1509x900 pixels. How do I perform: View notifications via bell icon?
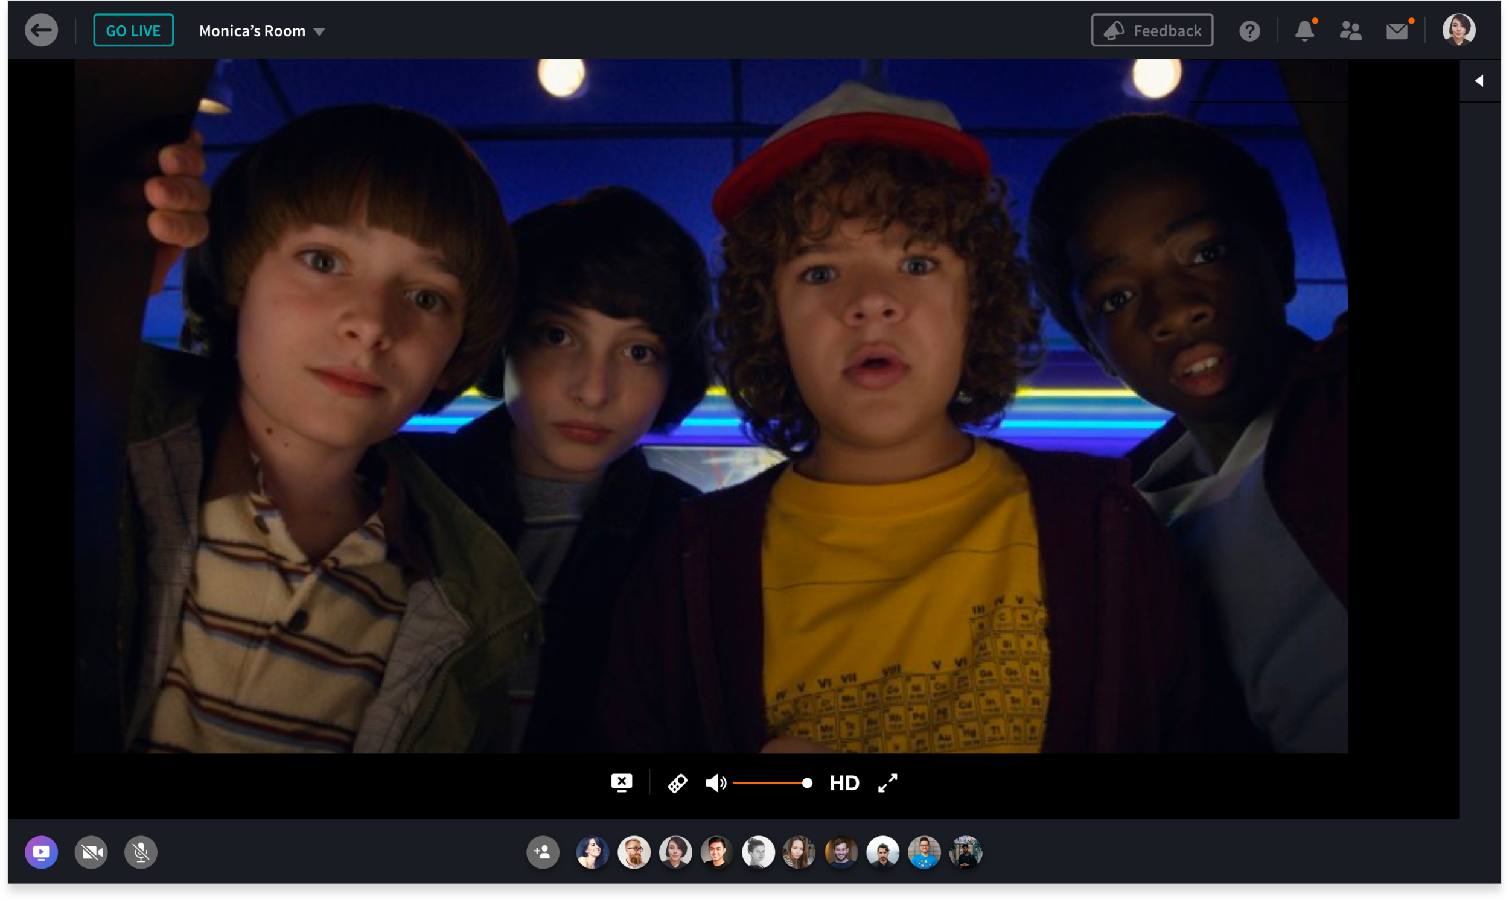click(x=1304, y=31)
